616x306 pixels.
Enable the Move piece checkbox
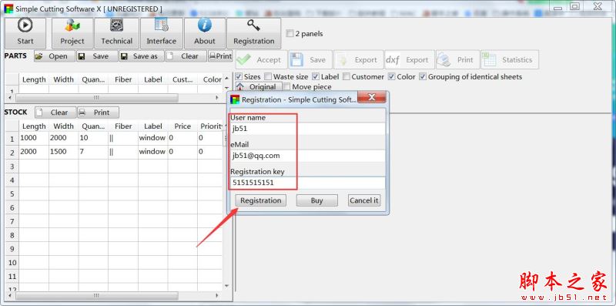click(x=287, y=86)
